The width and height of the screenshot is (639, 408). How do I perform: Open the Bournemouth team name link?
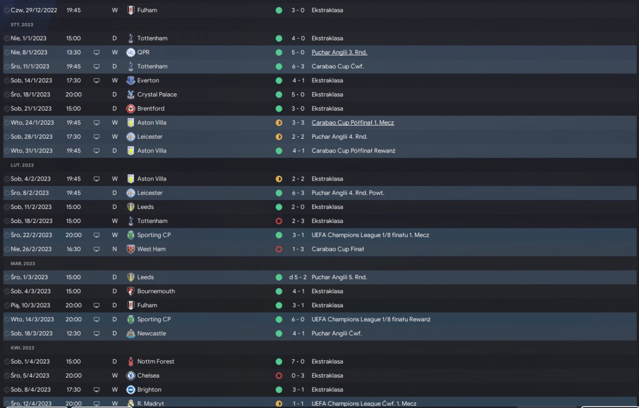[156, 291]
